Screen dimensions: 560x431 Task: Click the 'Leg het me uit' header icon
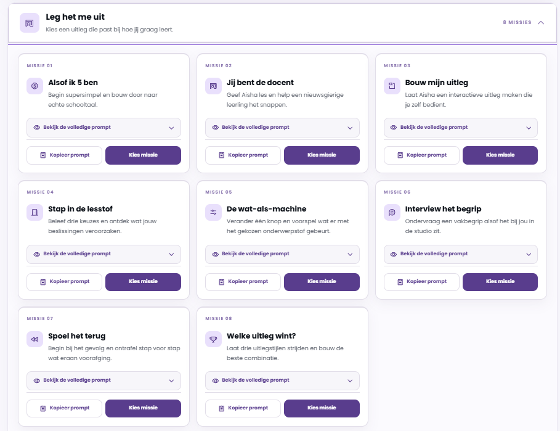pos(30,23)
